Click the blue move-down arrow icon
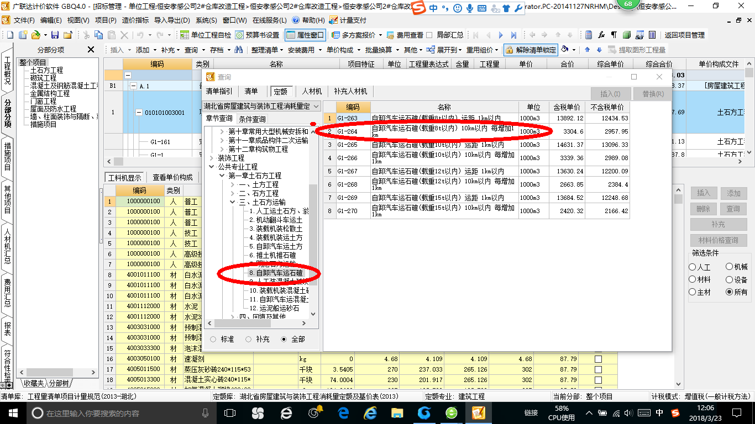 [598, 50]
